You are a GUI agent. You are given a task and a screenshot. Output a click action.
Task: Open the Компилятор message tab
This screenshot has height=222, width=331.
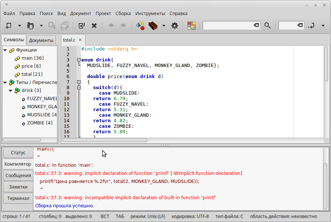tap(18, 164)
